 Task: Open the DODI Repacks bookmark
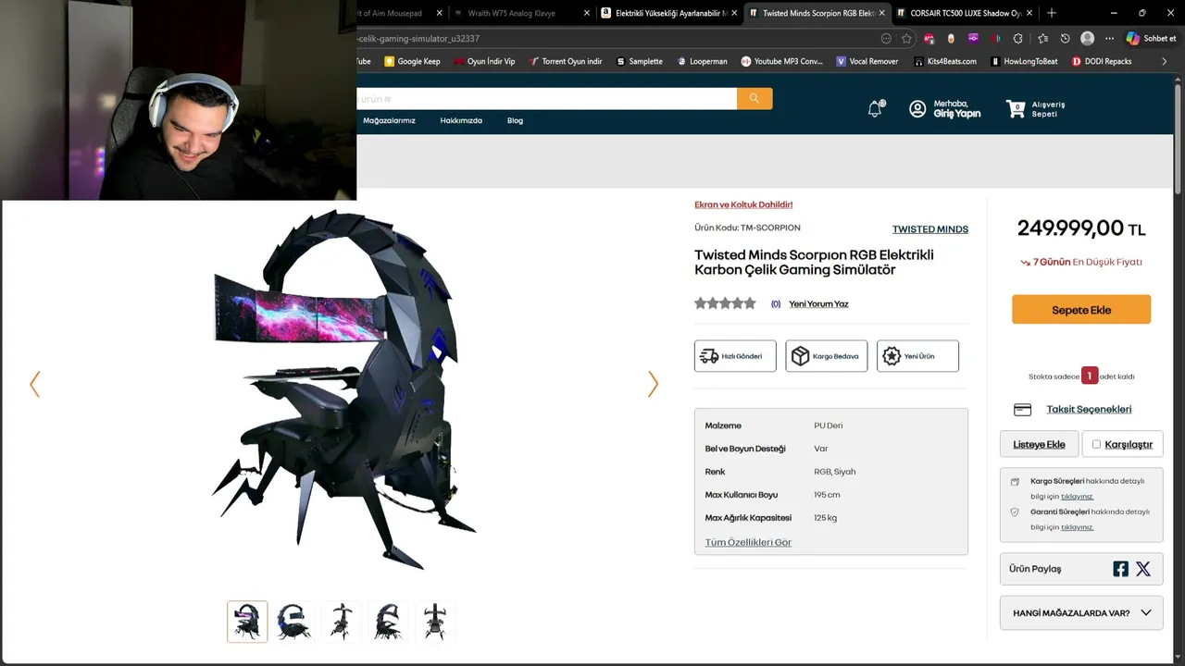pos(1102,61)
